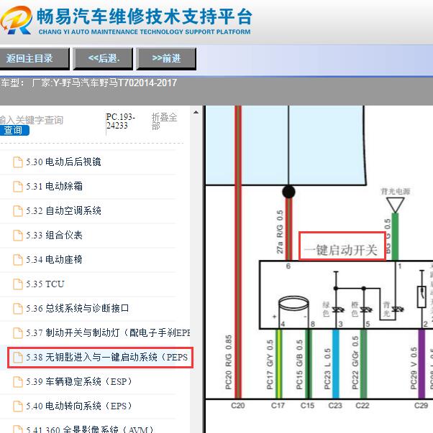Image resolution: width=433 pixels, height=433 pixels.
Task: Click page icon beside 5.32 entry
Action: tap(18, 211)
